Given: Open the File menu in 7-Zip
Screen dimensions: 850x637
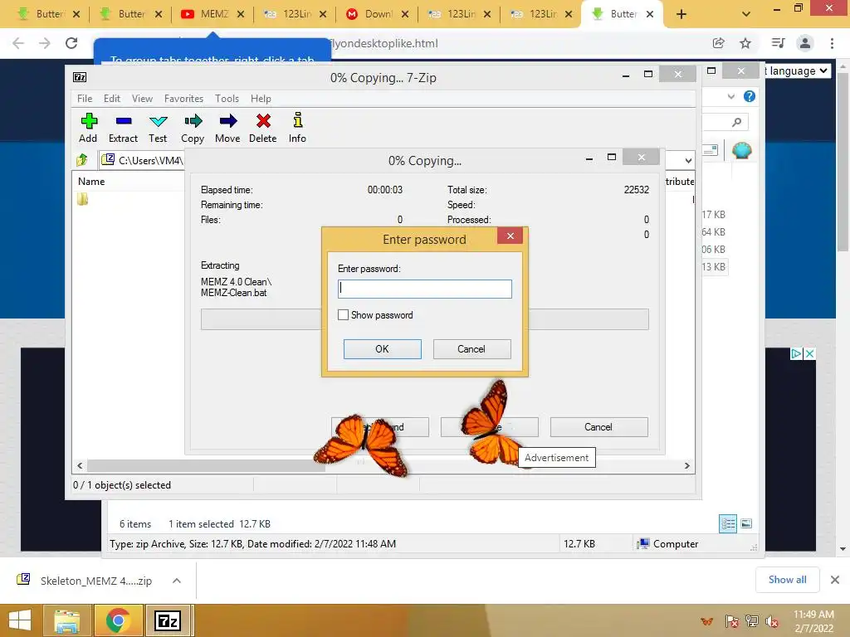Looking at the screenshot, I should (85, 99).
